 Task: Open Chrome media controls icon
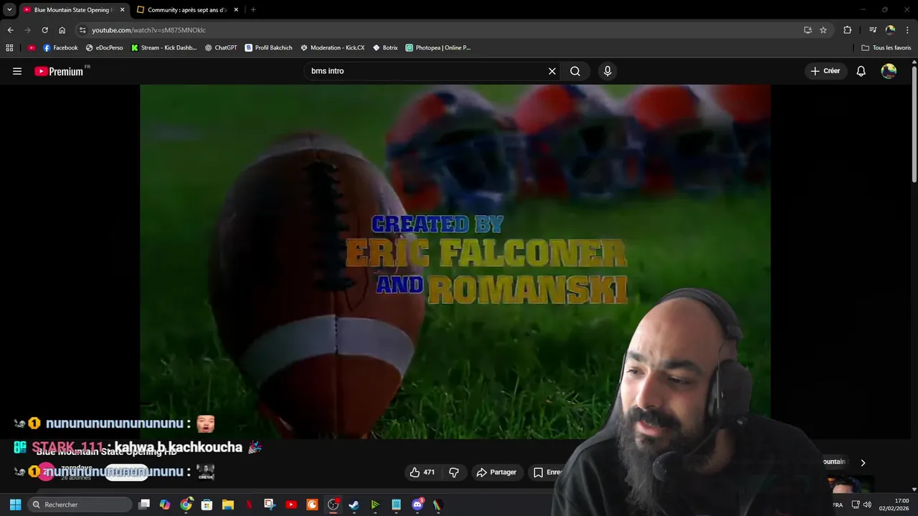pos(873,30)
